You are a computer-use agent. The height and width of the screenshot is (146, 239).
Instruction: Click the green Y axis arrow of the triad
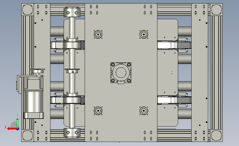[x=18, y=123]
